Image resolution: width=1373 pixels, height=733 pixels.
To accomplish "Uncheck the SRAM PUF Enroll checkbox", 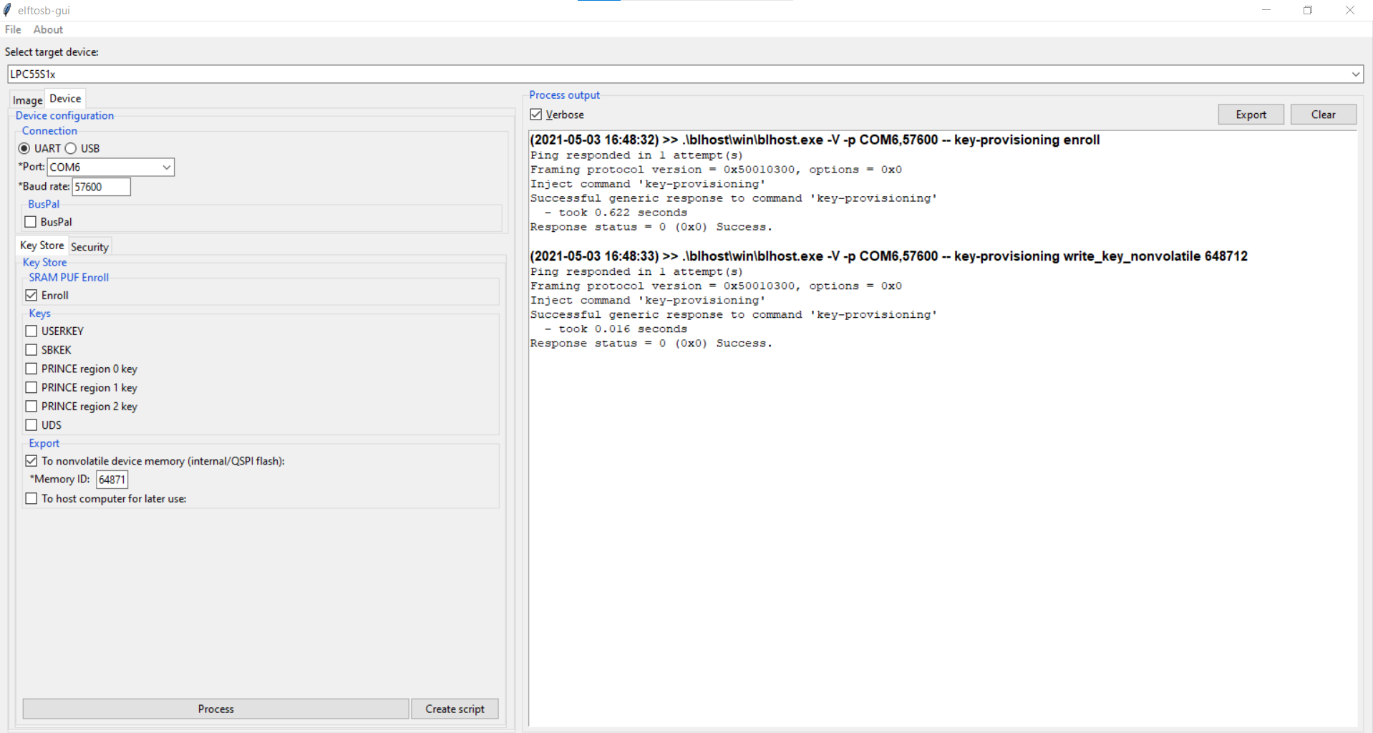I will [x=31, y=295].
